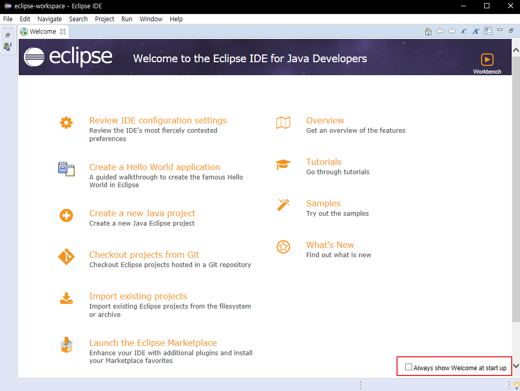Viewport: 520px width, 391px height.
Task: Click the restore icon in left sidebar
Action: 8,35
